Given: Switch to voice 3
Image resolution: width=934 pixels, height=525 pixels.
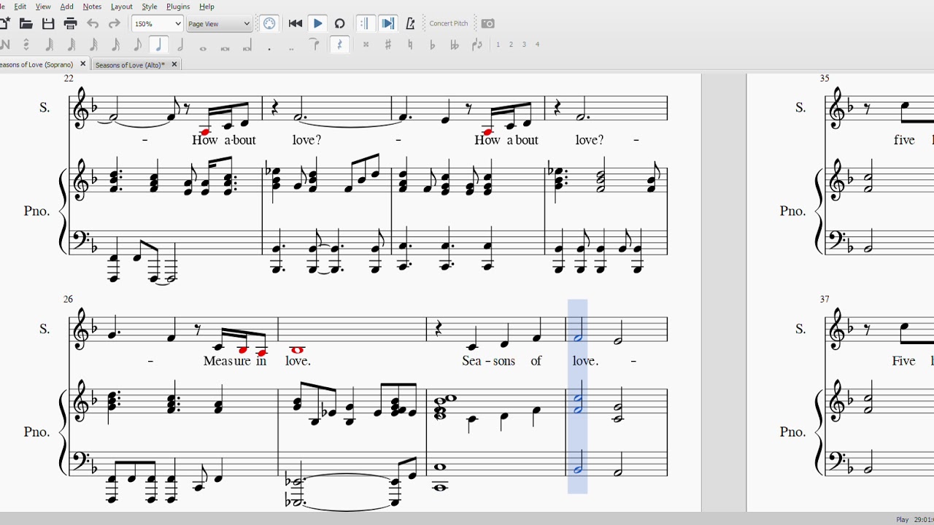Looking at the screenshot, I should click(524, 44).
